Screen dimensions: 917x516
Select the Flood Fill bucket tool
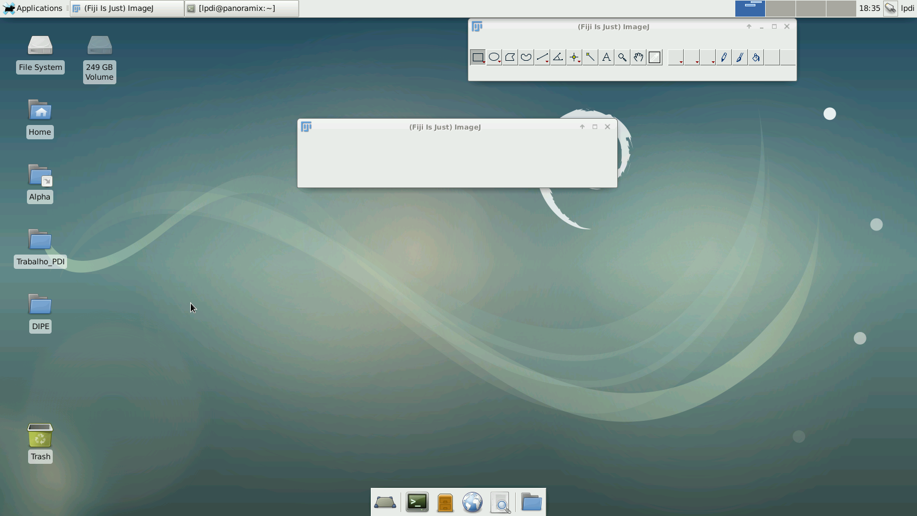[756, 57]
